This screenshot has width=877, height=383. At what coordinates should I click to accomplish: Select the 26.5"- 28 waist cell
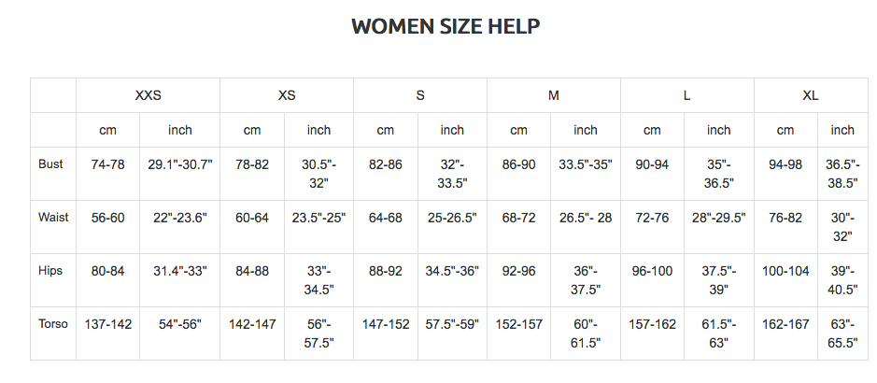(x=586, y=218)
